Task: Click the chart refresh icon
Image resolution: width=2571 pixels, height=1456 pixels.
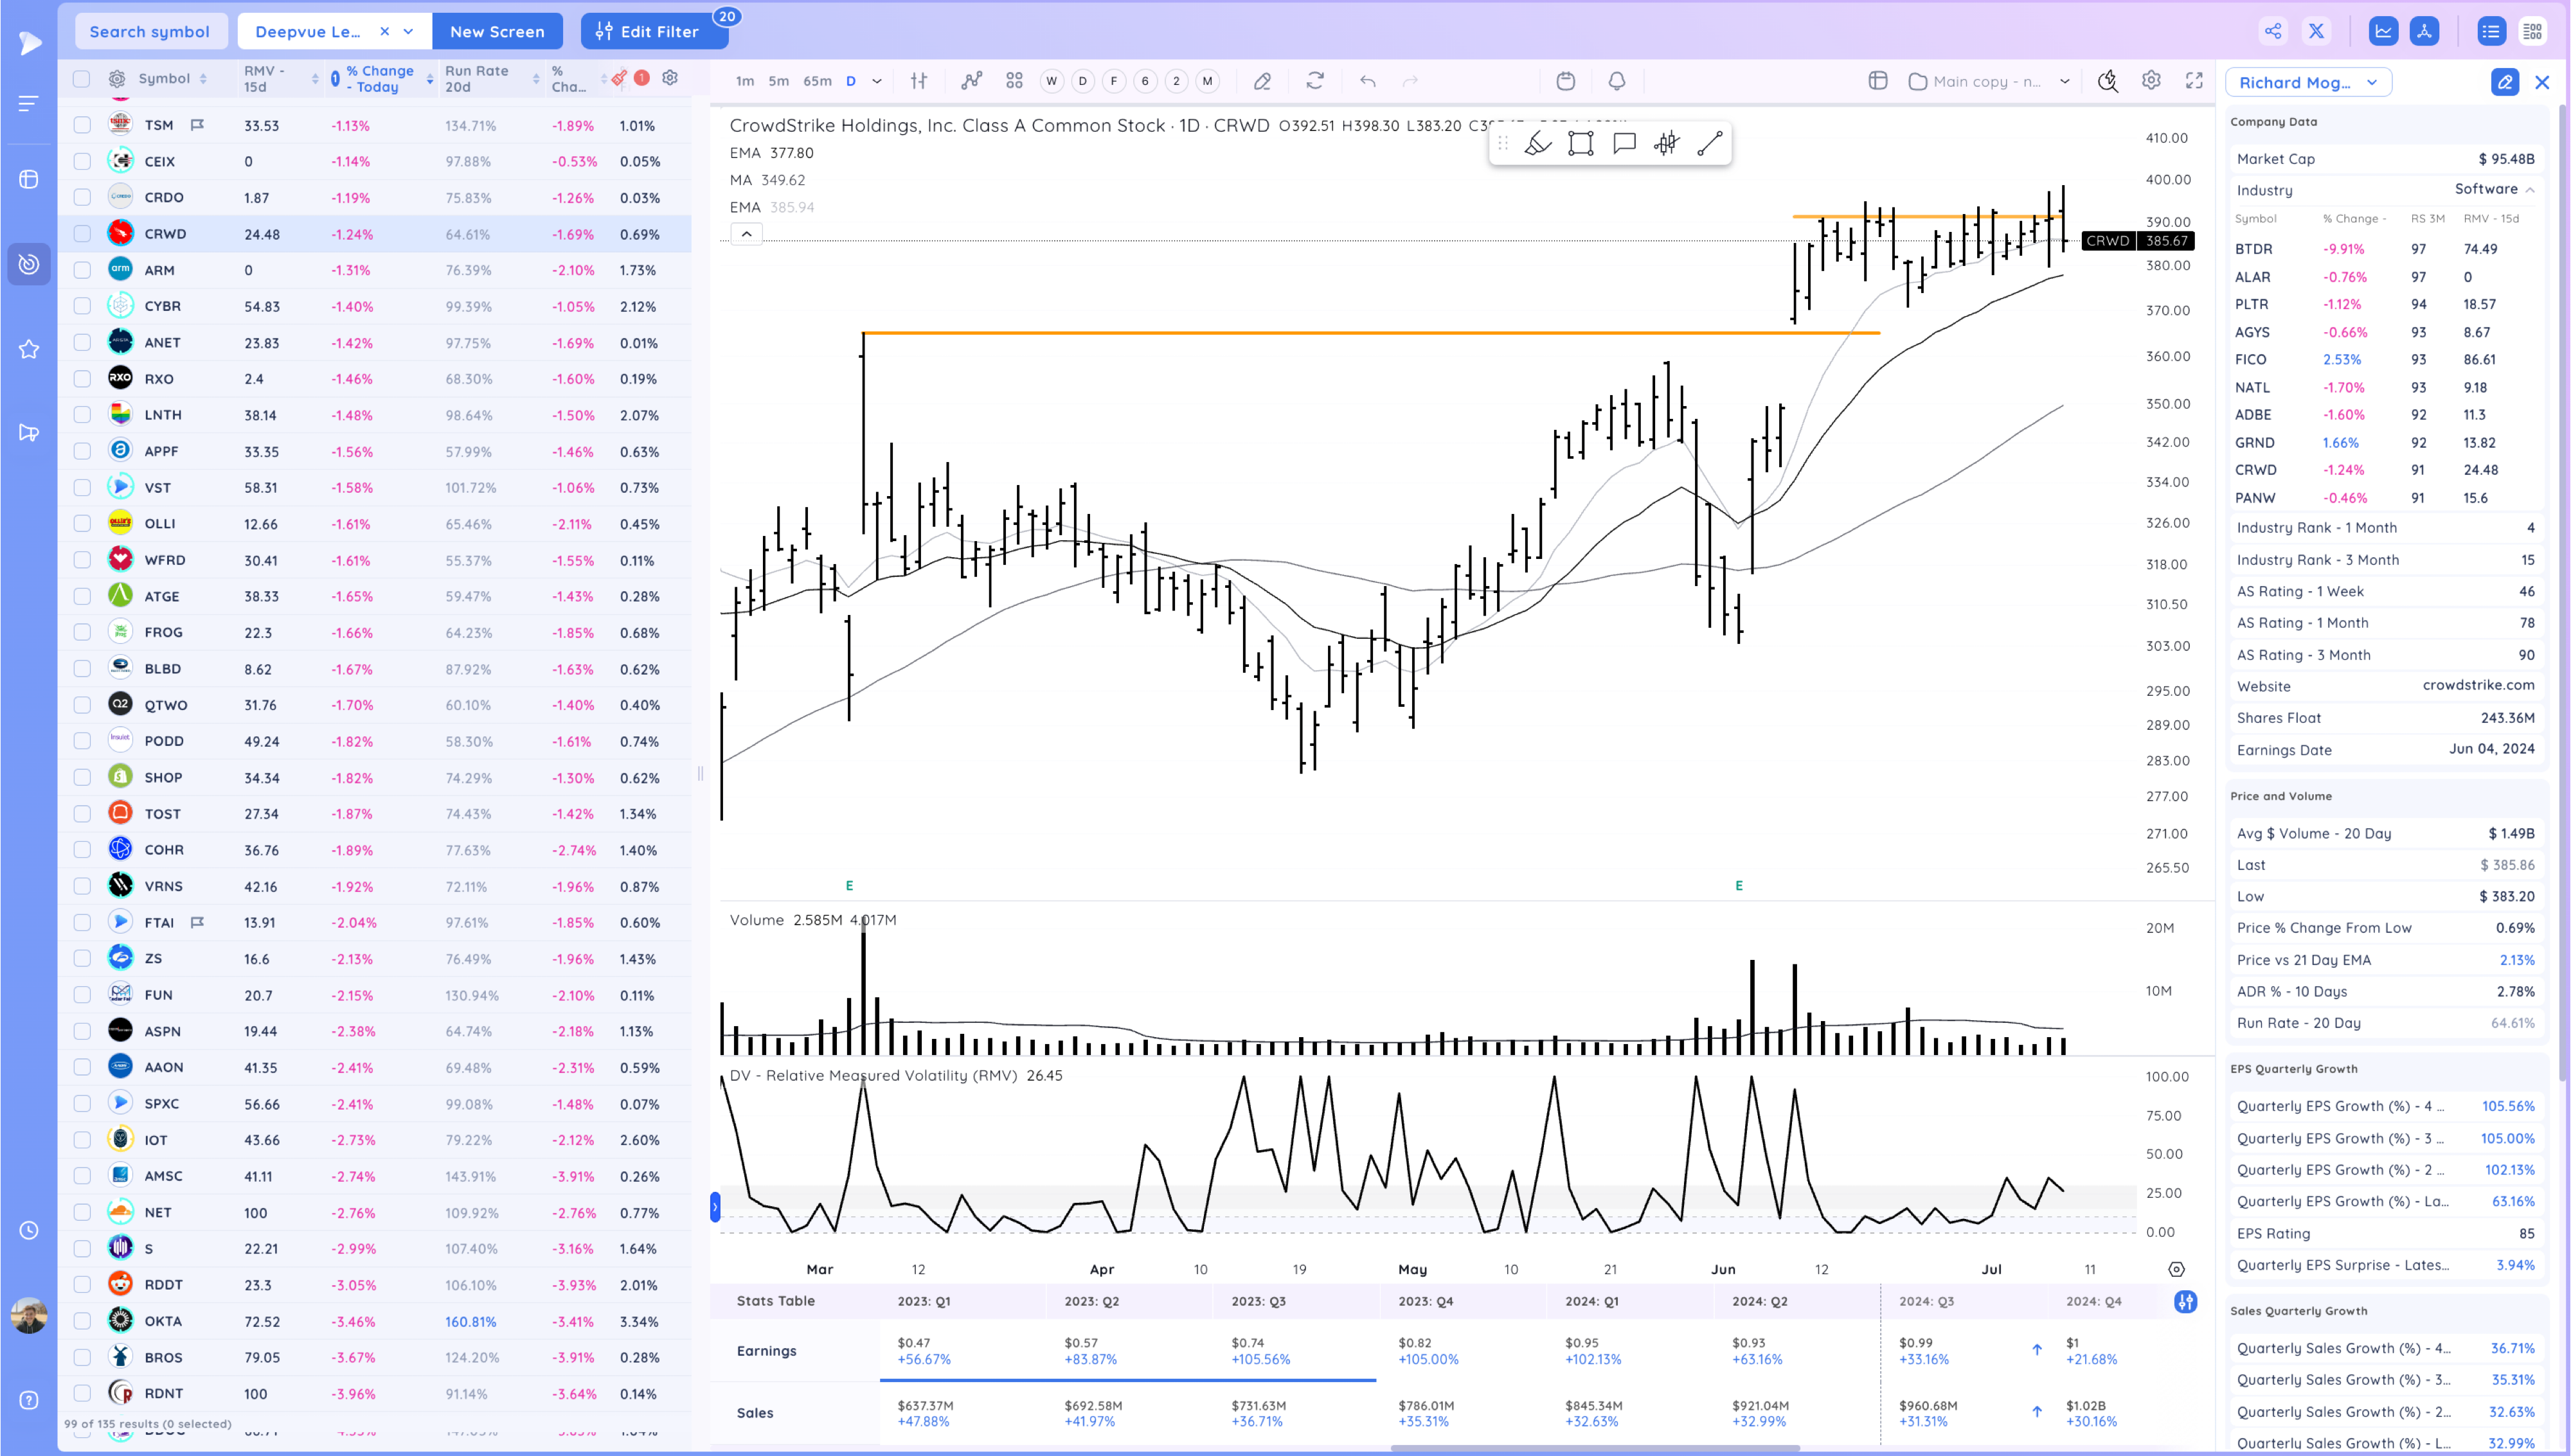Action: tap(1315, 81)
